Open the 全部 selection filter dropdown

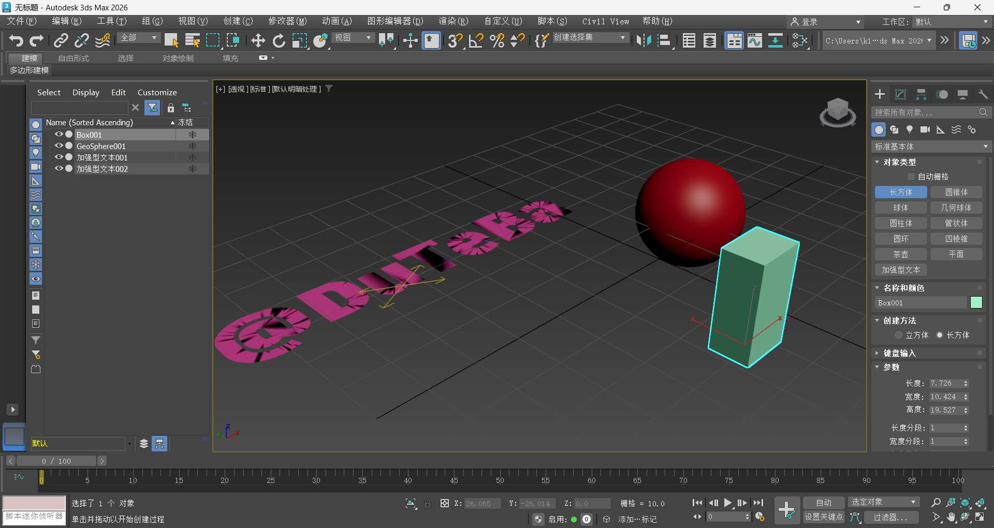point(138,38)
